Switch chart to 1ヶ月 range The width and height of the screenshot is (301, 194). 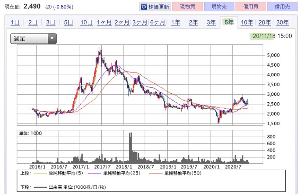click(x=104, y=23)
